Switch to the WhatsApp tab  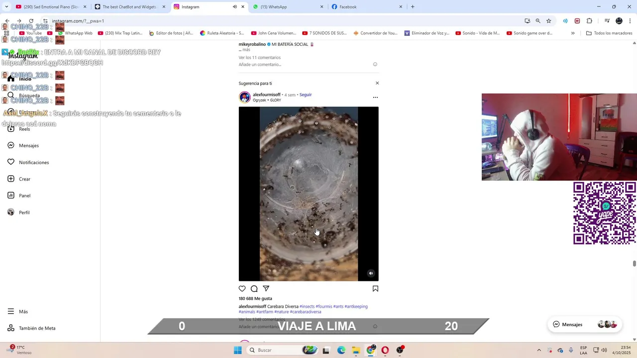pos(289,7)
